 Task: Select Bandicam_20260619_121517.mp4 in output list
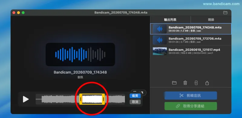[x=191, y=51]
